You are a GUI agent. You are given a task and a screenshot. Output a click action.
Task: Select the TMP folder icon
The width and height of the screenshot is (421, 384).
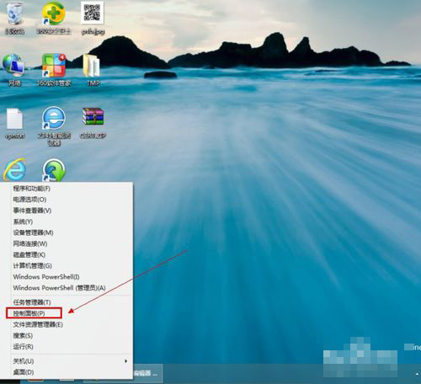point(93,70)
